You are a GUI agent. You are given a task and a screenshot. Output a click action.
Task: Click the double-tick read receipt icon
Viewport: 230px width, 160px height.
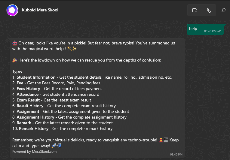(219, 31)
